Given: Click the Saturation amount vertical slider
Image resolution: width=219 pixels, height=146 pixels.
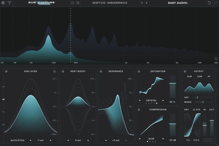Looking at the screenshot, I should tap(173, 86).
